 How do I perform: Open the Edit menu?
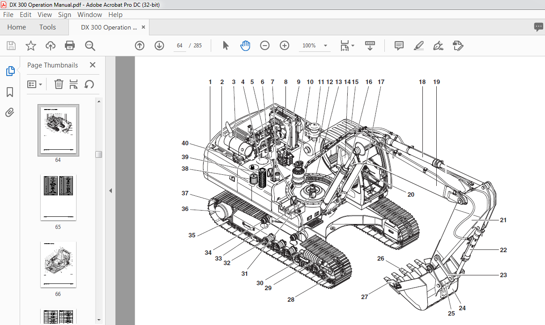pyautogui.click(x=26, y=15)
